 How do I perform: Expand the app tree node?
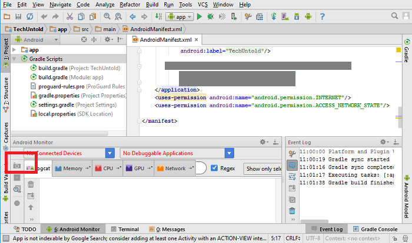click(14, 50)
